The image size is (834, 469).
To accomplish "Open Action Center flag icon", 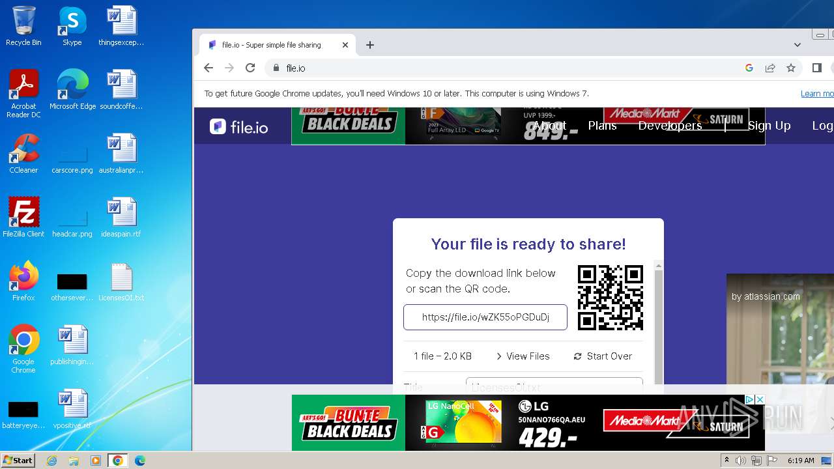I will (x=771, y=461).
